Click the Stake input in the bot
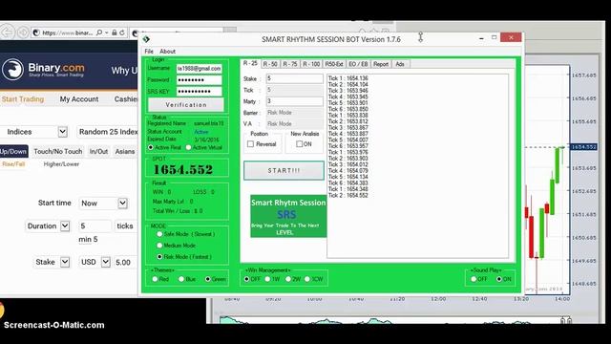 pos(295,78)
